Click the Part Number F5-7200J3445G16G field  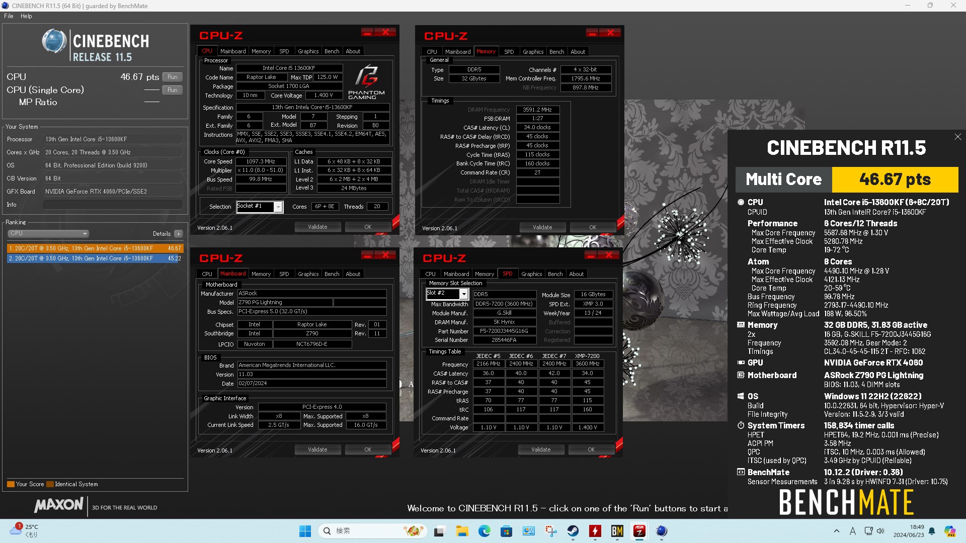pyautogui.click(x=504, y=331)
